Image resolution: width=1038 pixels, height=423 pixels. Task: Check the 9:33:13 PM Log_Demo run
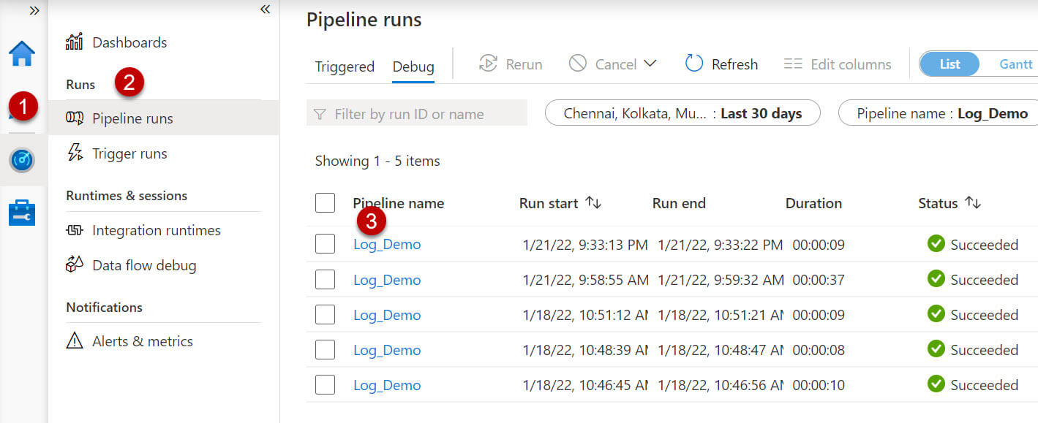pyautogui.click(x=326, y=245)
